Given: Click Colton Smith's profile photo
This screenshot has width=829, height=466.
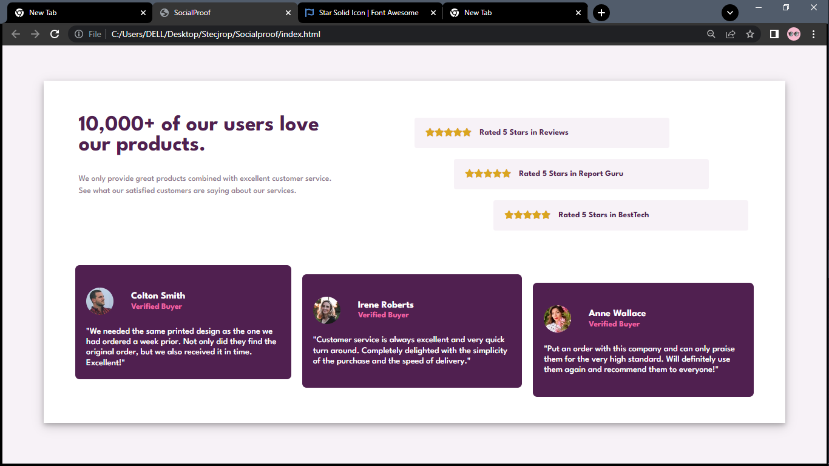Looking at the screenshot, I should tap(100, 301).
